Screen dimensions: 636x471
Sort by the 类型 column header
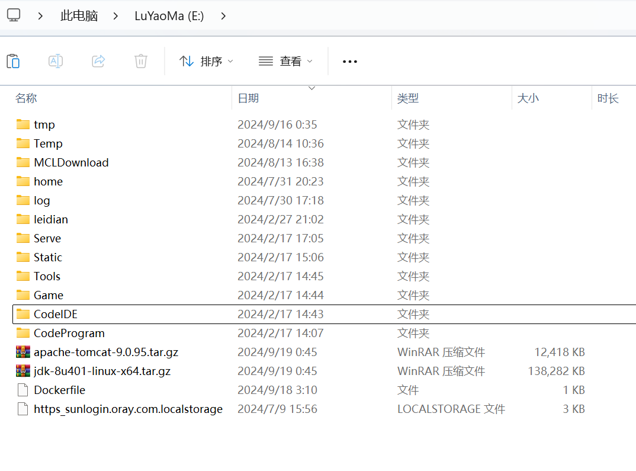(407, 98)
